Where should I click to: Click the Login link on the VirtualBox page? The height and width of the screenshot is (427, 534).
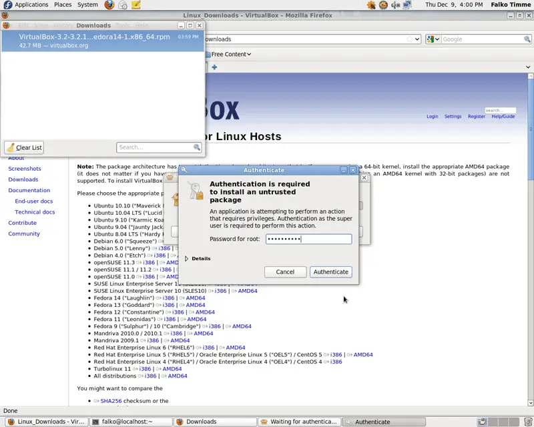(x=432, y=117)
